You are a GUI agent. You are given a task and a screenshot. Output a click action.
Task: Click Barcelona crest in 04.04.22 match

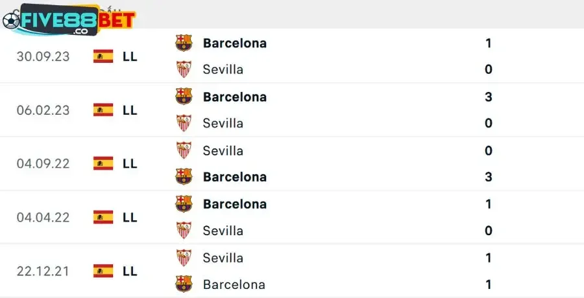click(184, 204)
